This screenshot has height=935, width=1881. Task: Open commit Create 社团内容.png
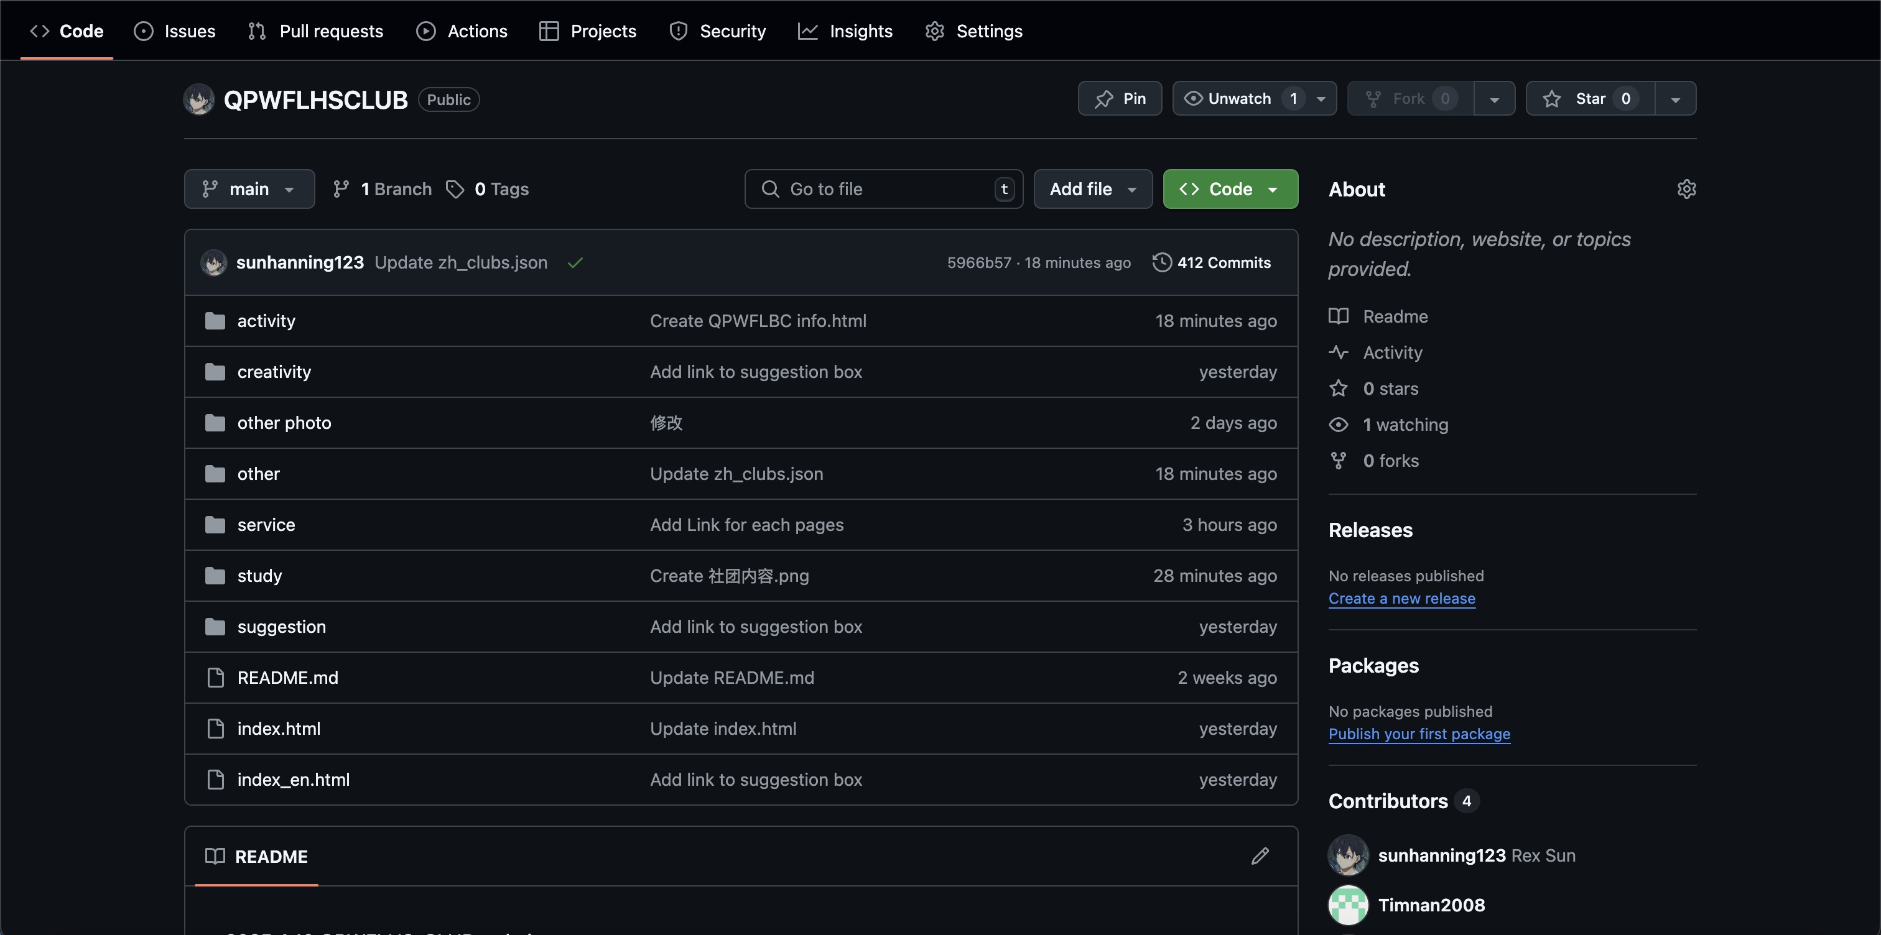click(730, 577)
